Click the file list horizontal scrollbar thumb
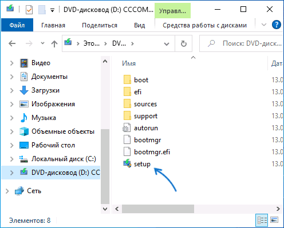The image size is (284, 228). coord(158,209)
